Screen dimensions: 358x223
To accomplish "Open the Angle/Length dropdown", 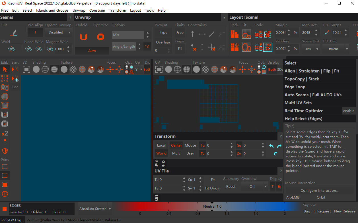I will point(124,47).
